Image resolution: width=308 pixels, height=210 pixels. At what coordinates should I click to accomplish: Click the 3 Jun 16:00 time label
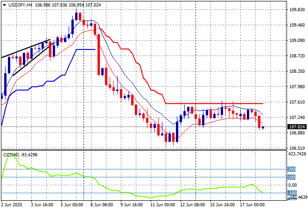point(42,205)
